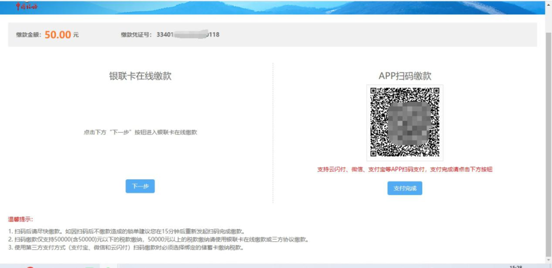Click the APP扫码缴款 heading

click(405, 76)
